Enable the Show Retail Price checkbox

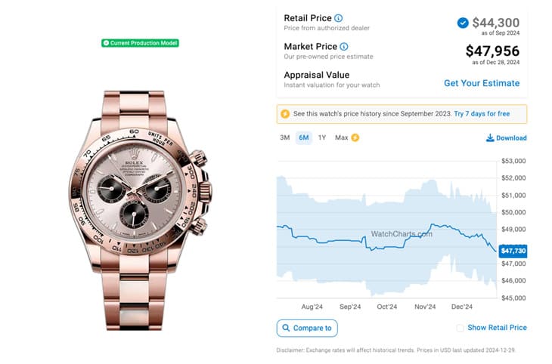460,328
